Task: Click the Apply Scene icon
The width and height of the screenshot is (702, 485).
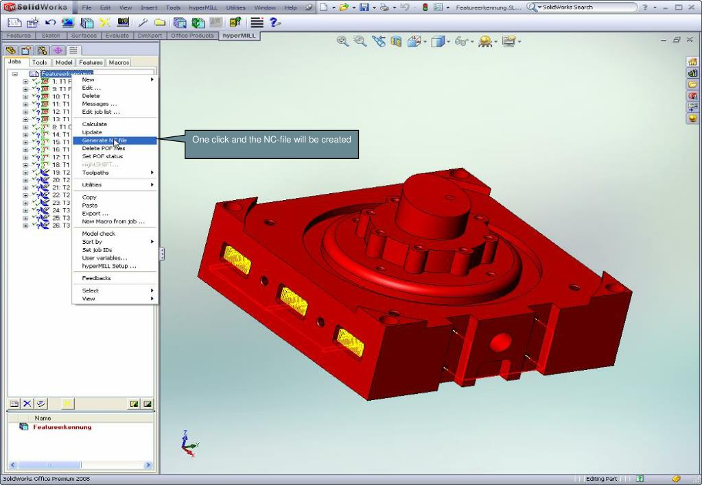Action: [x=484, y=42]
